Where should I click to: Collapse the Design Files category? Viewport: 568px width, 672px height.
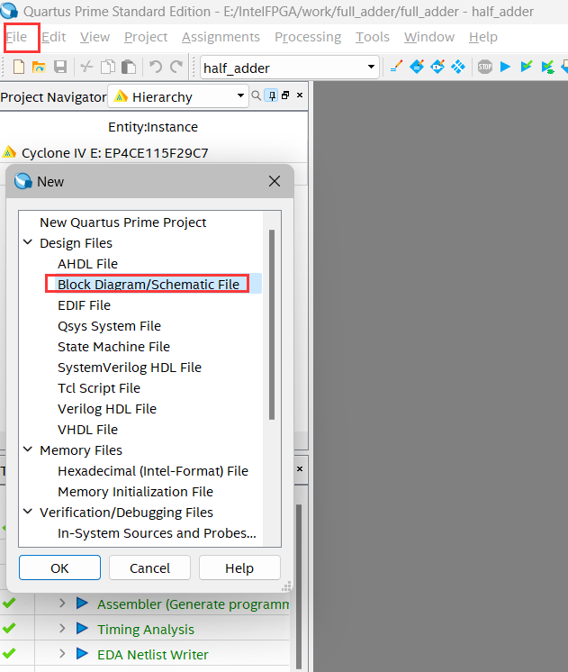[x=28, y=242]
